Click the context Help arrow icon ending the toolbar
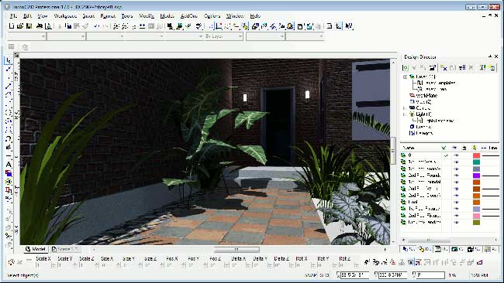 click(349, 26)
